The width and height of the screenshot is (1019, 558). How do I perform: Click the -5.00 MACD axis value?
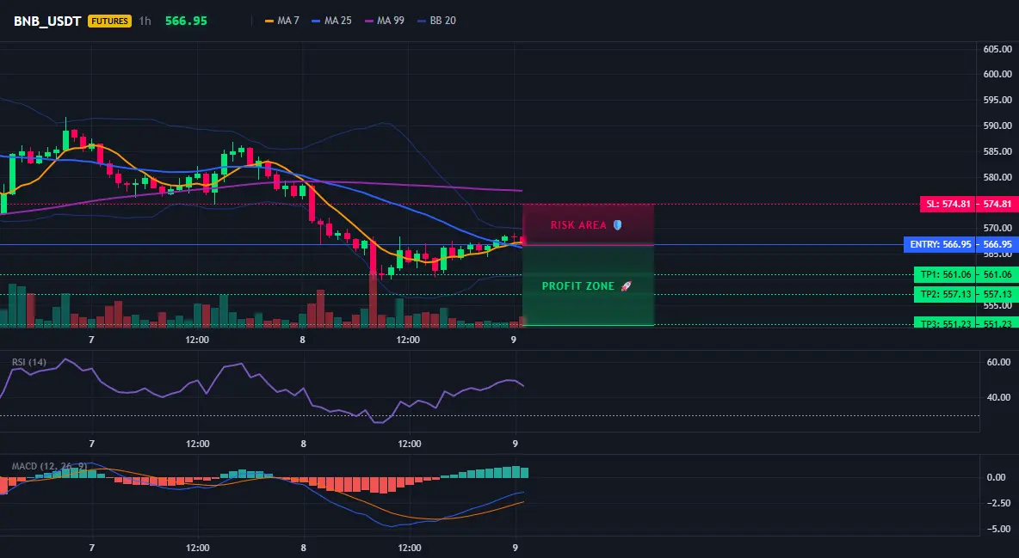(998, 530)
